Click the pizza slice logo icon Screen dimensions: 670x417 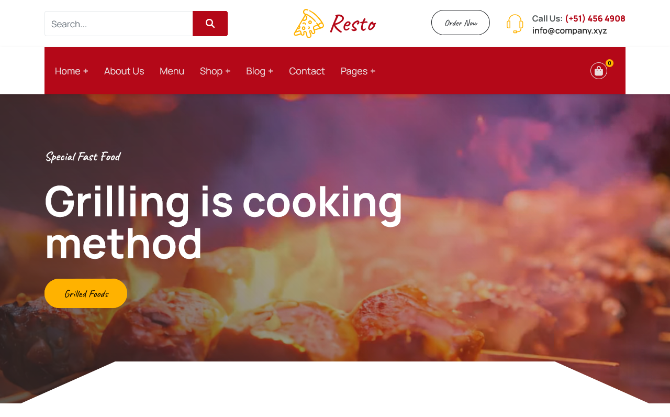click(309, 24)
